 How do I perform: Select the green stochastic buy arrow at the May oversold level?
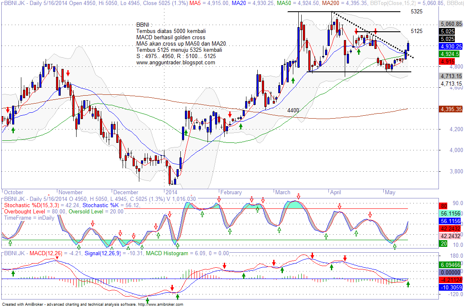click(395, 246)
